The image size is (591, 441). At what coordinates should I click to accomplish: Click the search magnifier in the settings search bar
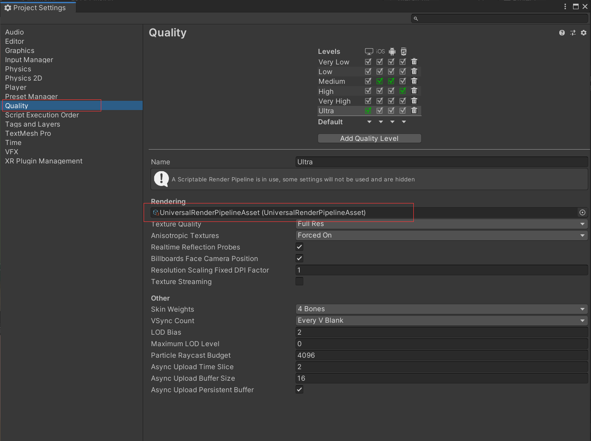416,18
